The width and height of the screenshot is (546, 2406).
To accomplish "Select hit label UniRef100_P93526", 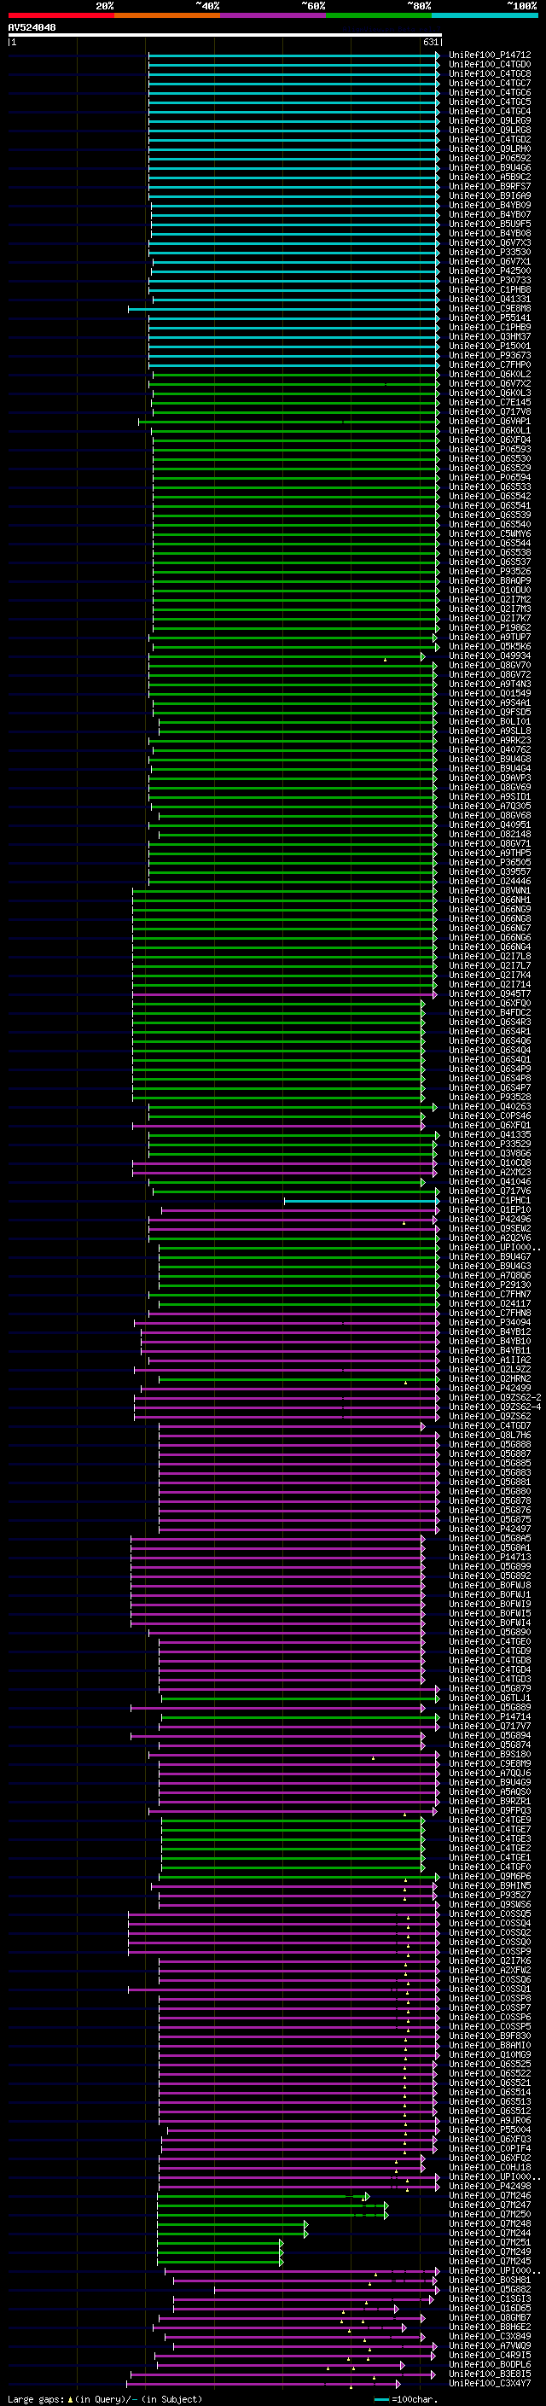I will (x=489, y=571).
